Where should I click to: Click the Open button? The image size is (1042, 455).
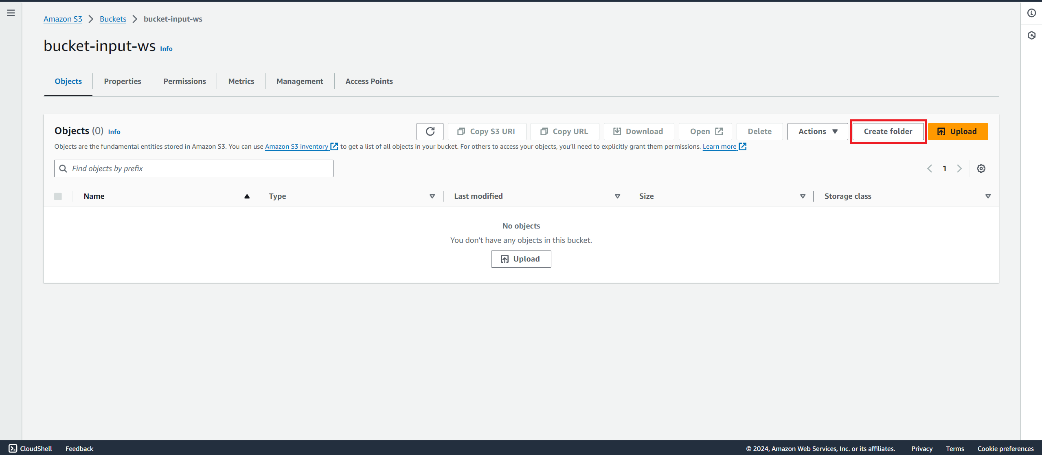coord(706,132)
